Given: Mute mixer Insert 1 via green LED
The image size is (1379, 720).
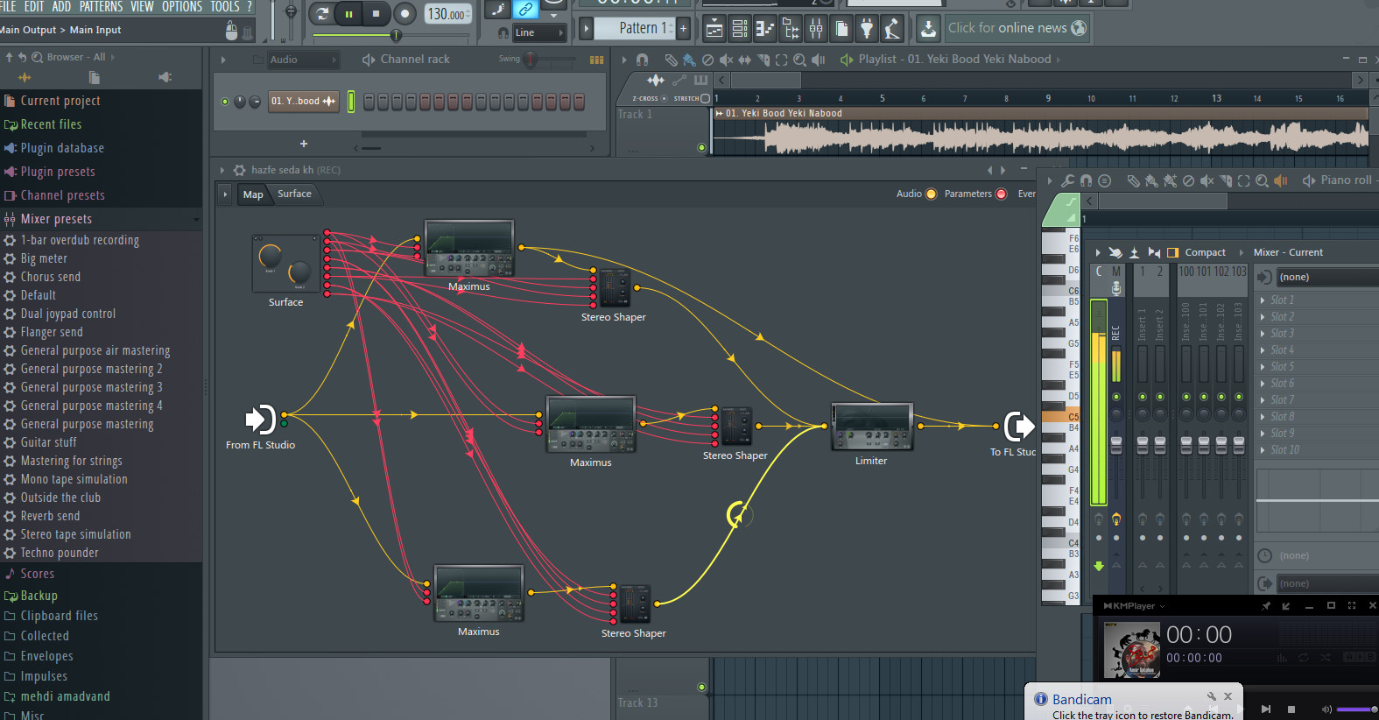Looking at the screenshot, I should [1143, 397].
